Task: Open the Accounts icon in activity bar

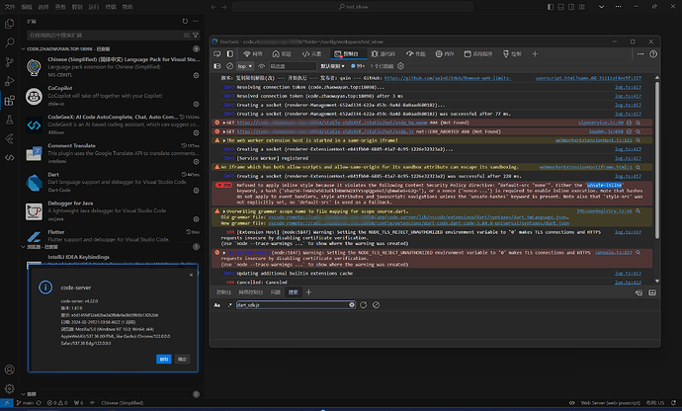Action: click(x=9, y=370)
